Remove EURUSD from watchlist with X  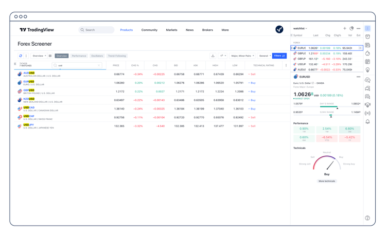[360, 47]
